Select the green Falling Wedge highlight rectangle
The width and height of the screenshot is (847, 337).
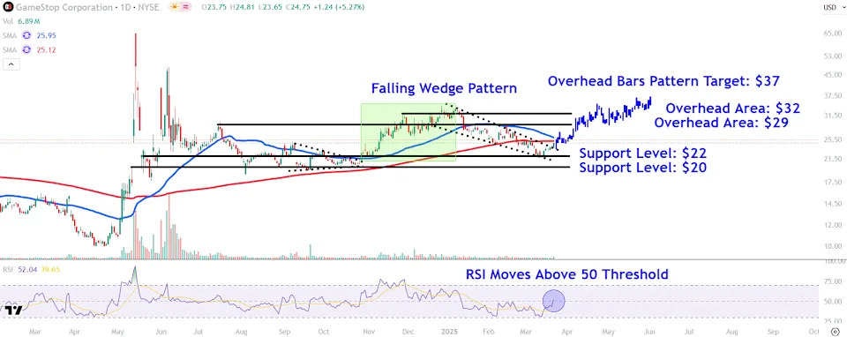409,131
